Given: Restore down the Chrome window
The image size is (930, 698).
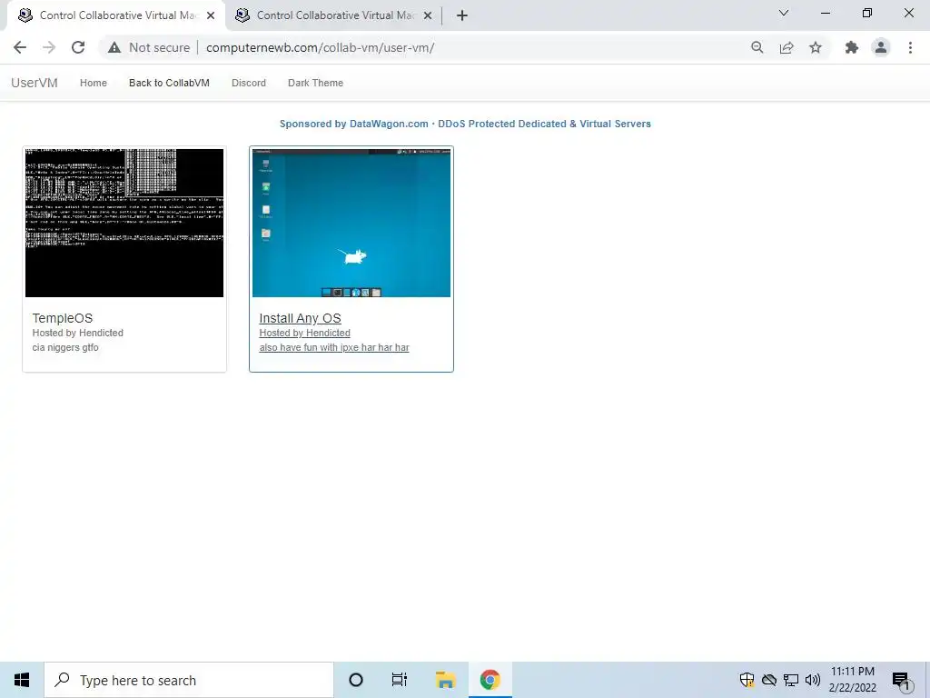Looking at the screenshot, I should [x=867, y=13].
